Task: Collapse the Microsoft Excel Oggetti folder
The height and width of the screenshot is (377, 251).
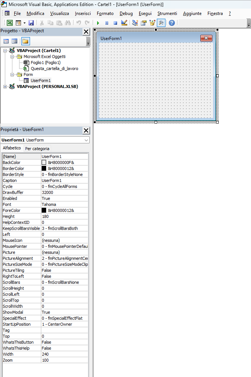Action: (12, 57)
